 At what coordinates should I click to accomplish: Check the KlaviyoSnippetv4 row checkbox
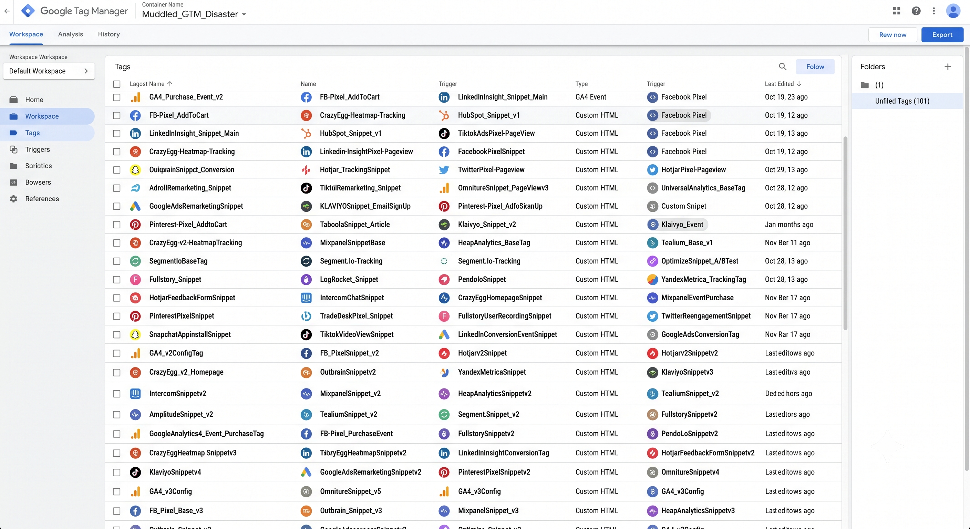coord(117,472)
